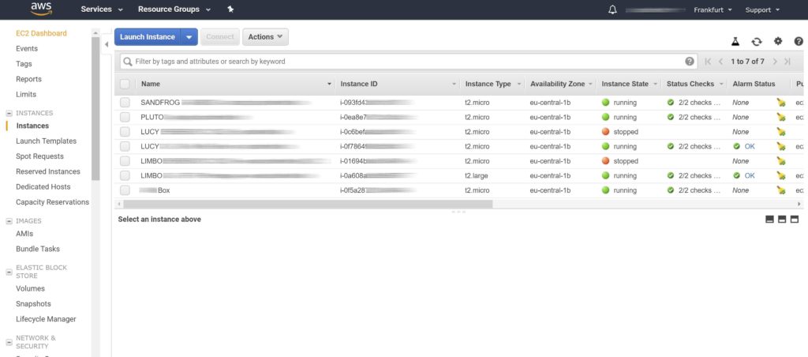Click the search magnifier icon
808x357 pixels.
[x=128, y=62]
